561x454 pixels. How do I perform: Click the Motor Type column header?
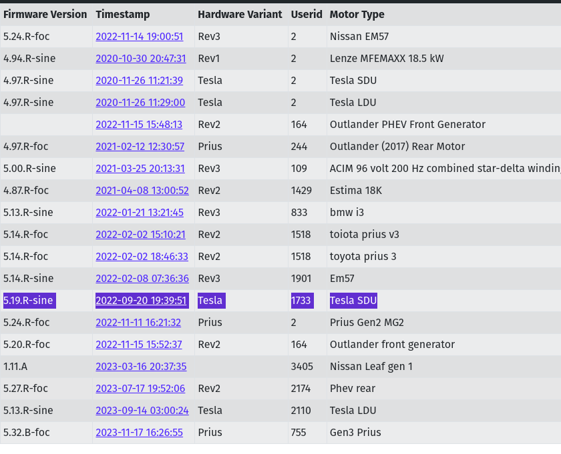point(357,14)
